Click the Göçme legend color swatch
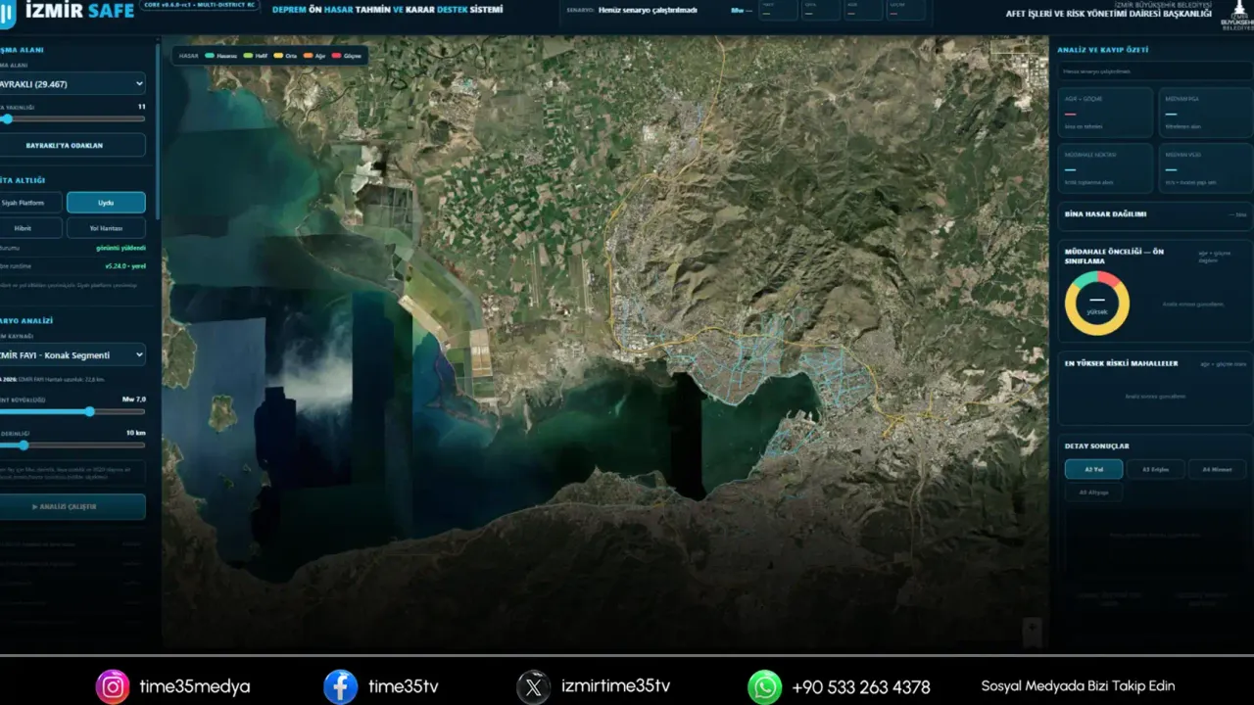The height and width of the screenshot is (705, 1254). point(337,56)
